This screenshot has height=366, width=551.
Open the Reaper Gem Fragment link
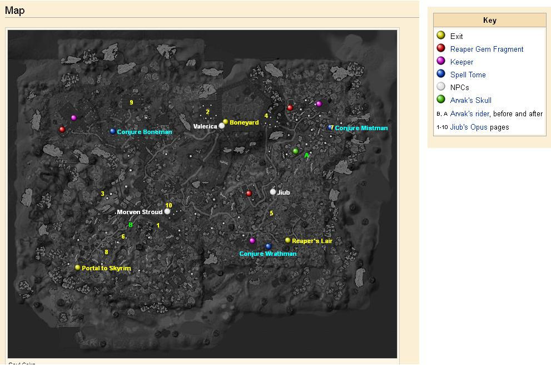point(487,49)
